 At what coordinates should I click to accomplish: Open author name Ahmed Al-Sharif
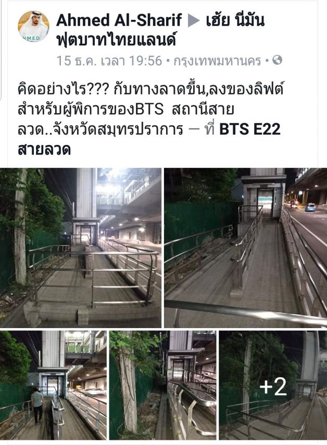(119, 20)
